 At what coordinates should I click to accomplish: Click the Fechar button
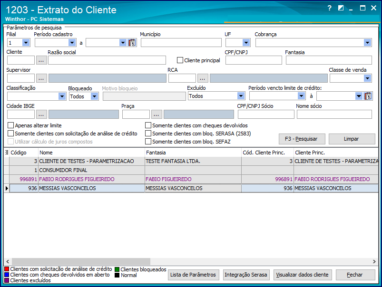pos(355,275)
